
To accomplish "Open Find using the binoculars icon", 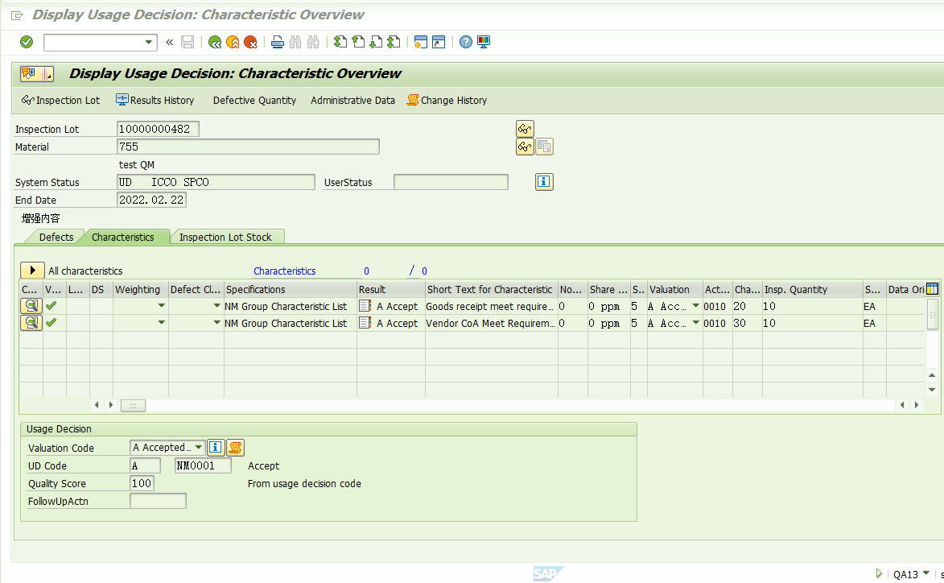I will tap(295, 42).
